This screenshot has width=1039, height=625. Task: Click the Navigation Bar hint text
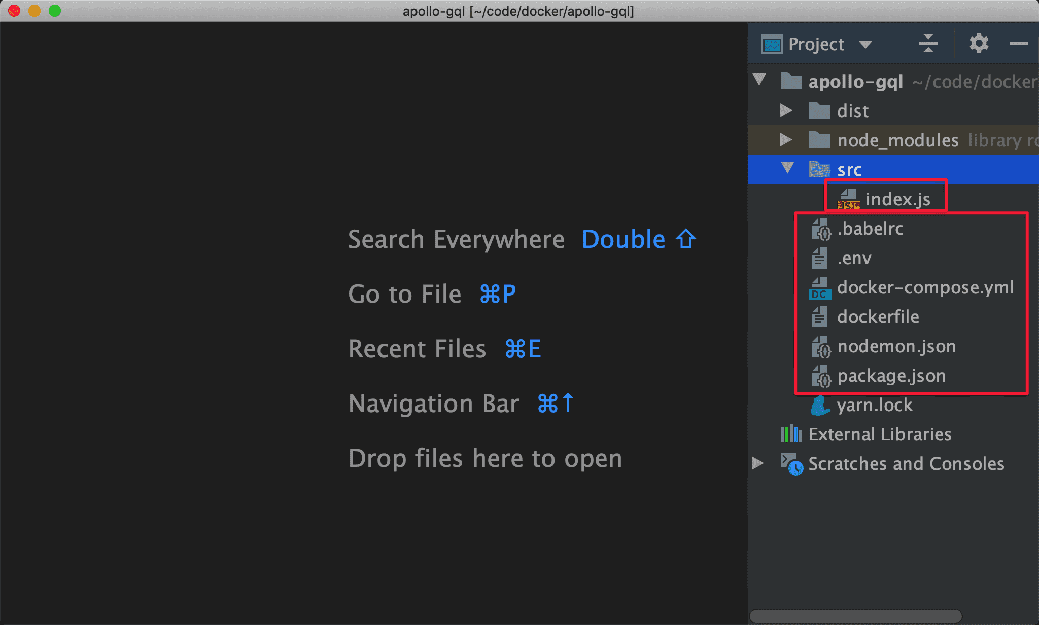point(434,403)
